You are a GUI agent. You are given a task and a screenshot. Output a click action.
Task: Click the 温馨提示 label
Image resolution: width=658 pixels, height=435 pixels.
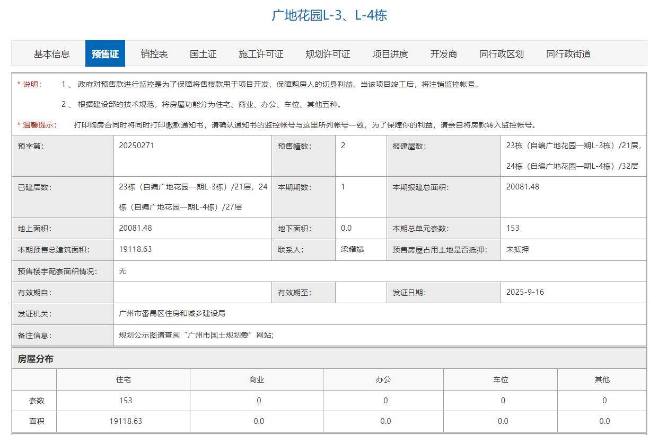point(37,125)
